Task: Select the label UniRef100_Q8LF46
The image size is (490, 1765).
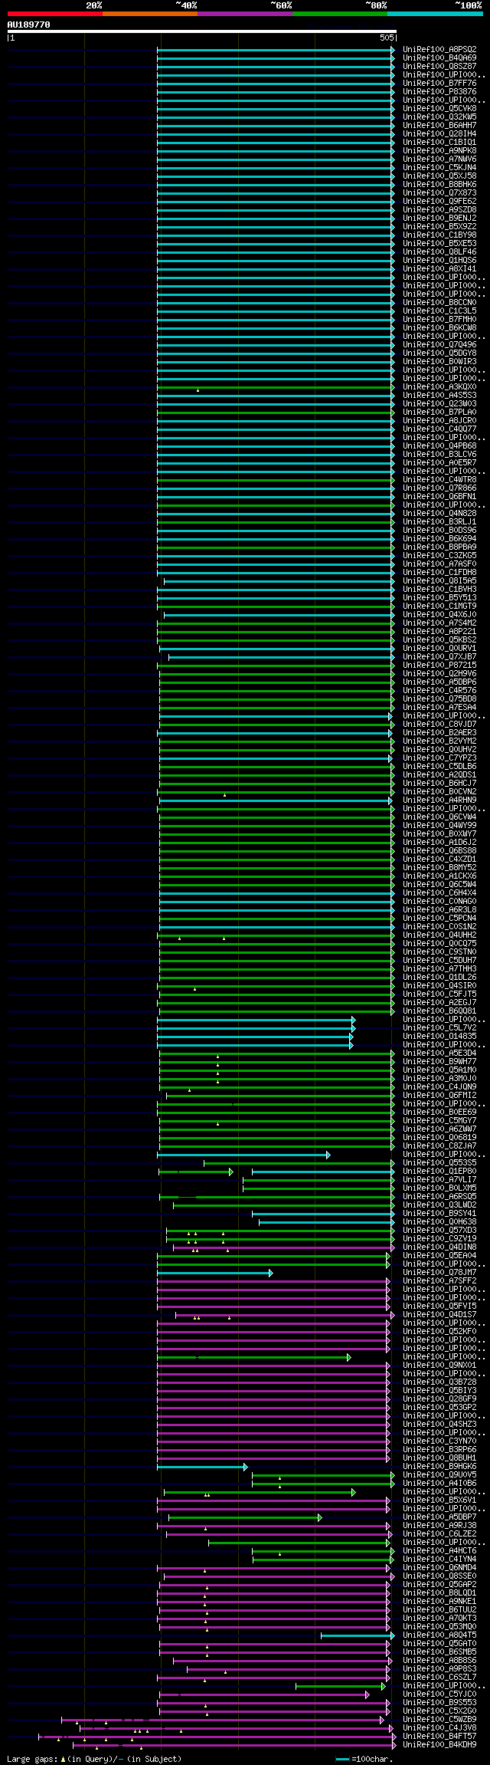Action: click(439, 252)
